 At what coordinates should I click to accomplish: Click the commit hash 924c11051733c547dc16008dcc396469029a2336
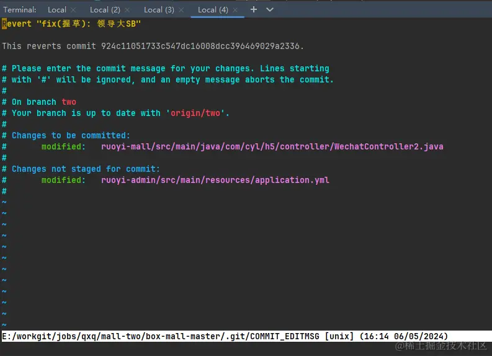coord(200,46)
